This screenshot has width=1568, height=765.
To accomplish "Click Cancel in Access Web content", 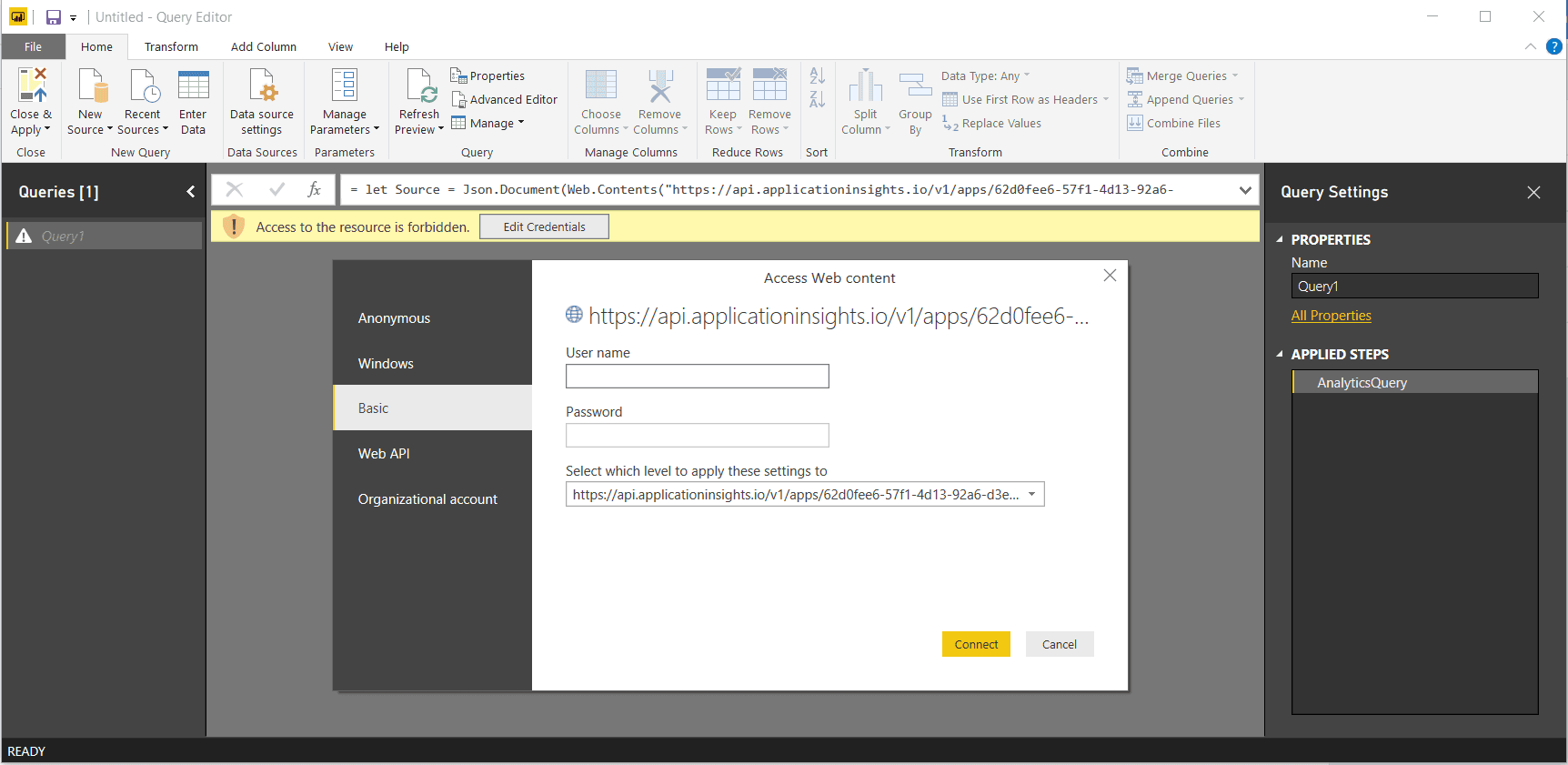I will (x=1060, y=644).
